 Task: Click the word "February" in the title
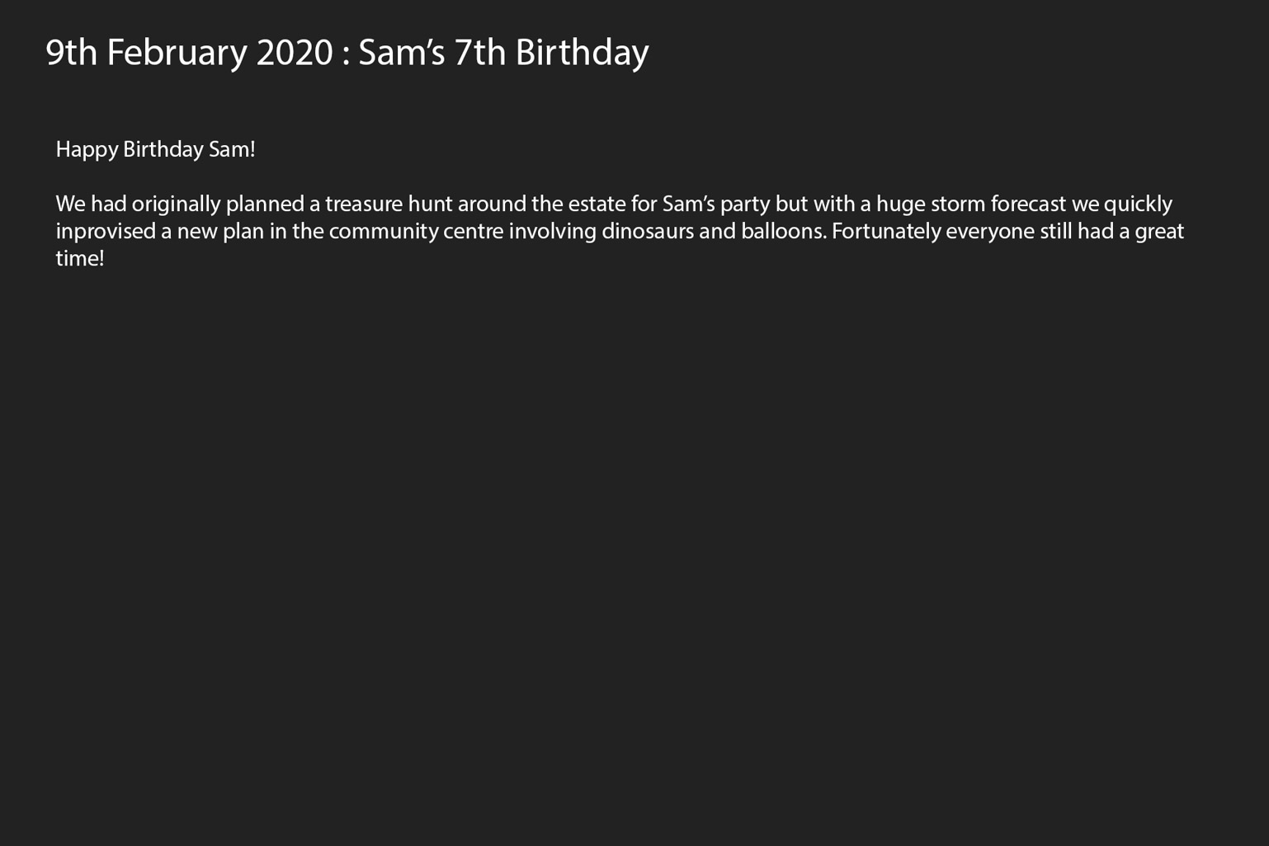click(x=177, y=53)
